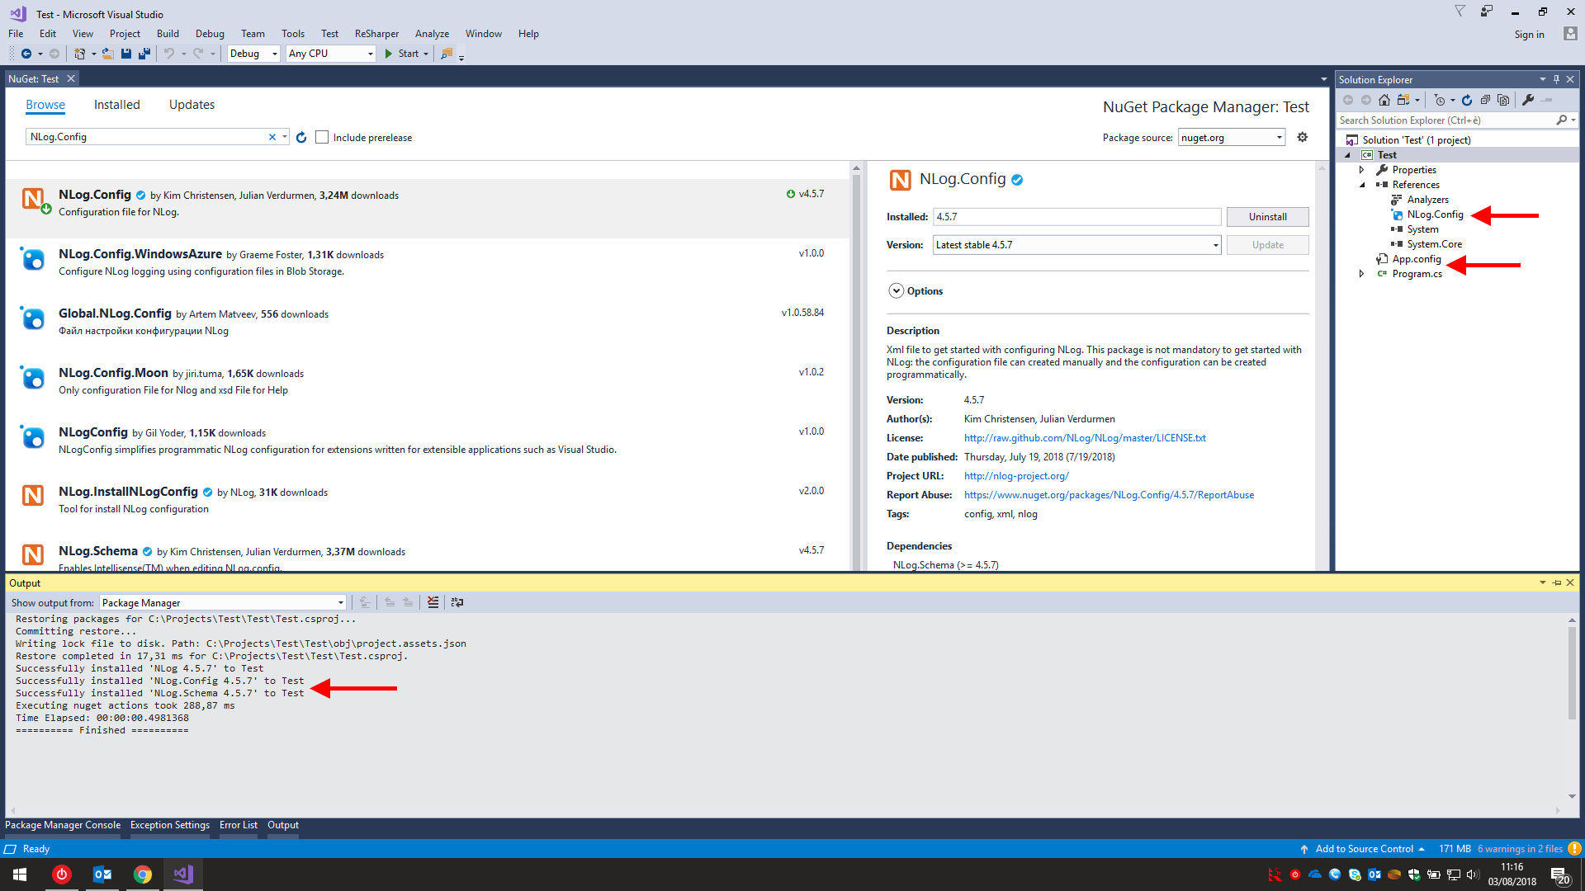The width and height of the screenshot is (1585, 891).
Task: Collapse All items in Solution Explorer
Action: [x=1485, y=100]
